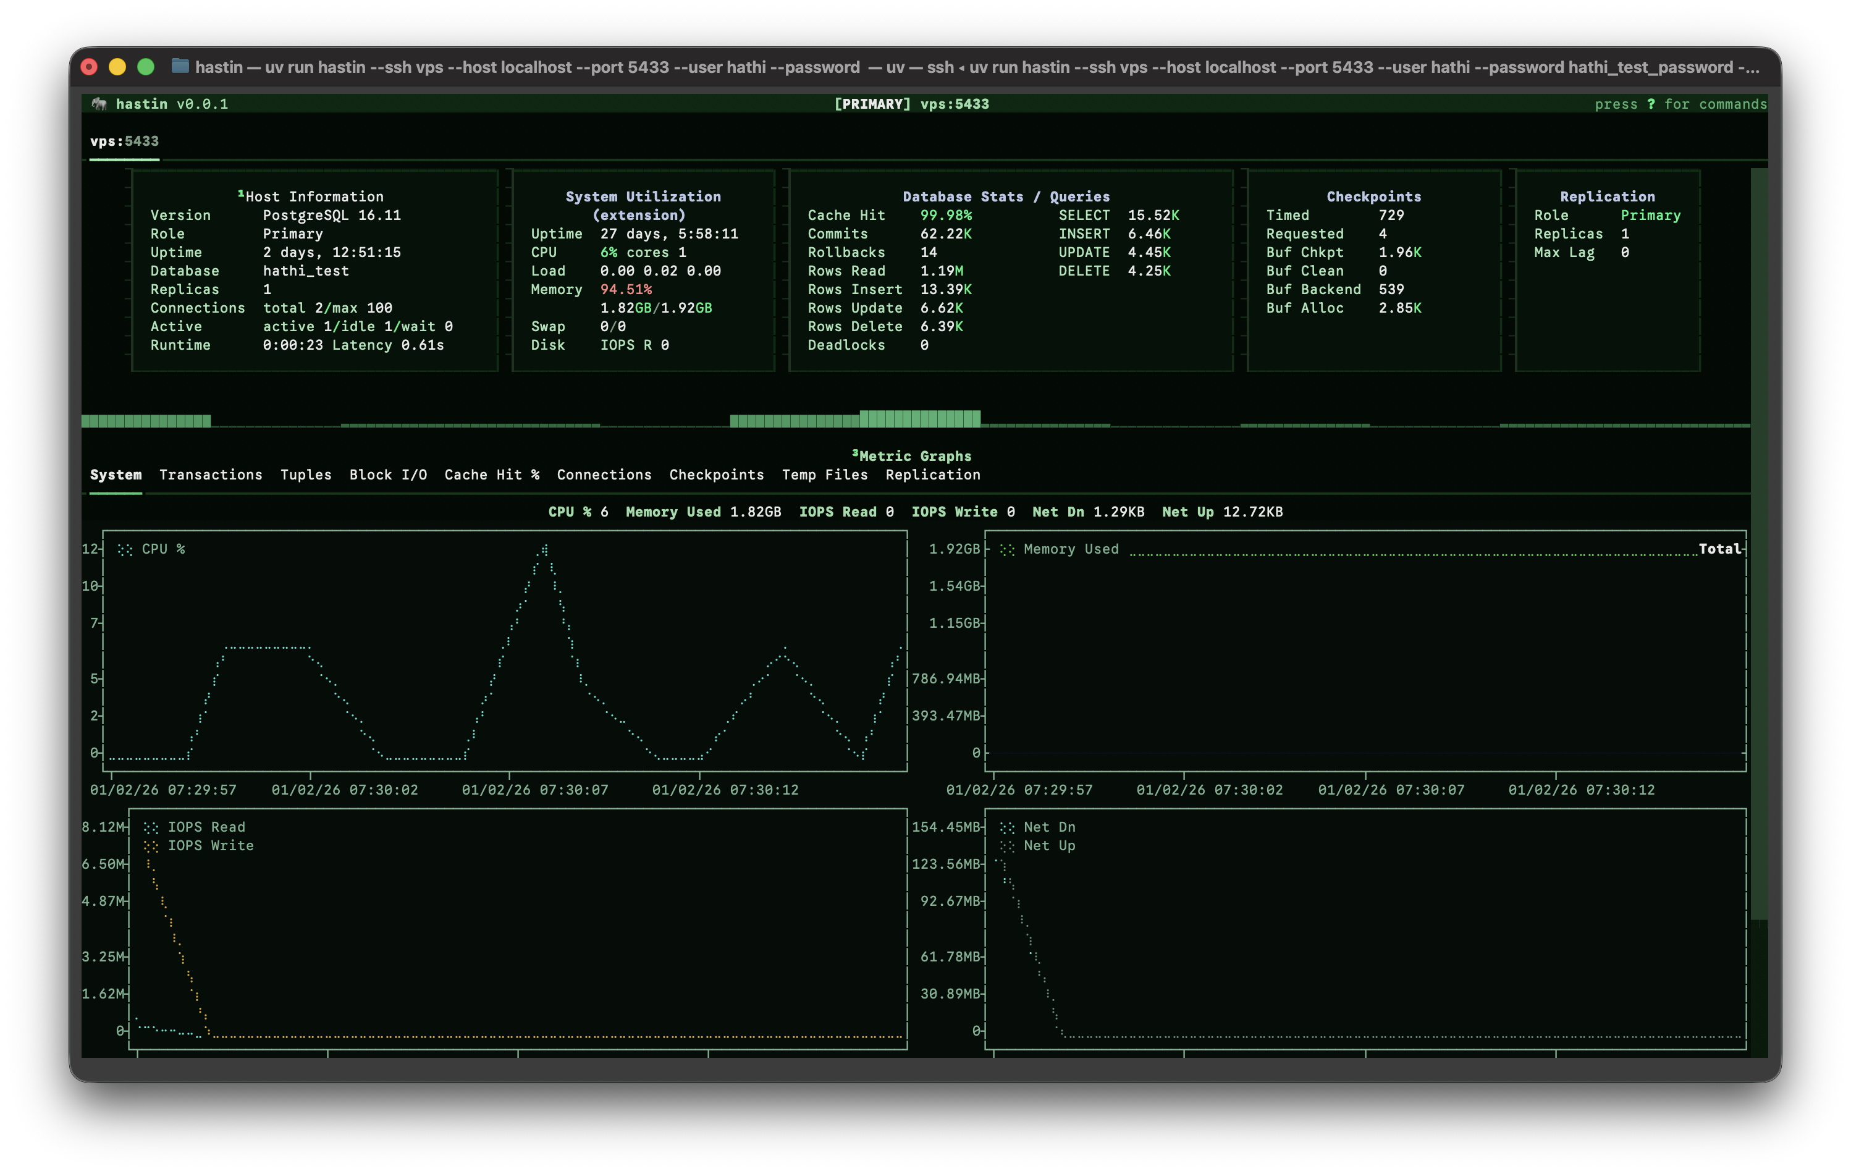Click the Net Dn legend marker icon
1851x1174 pixels.
[x=1007, y=827]
